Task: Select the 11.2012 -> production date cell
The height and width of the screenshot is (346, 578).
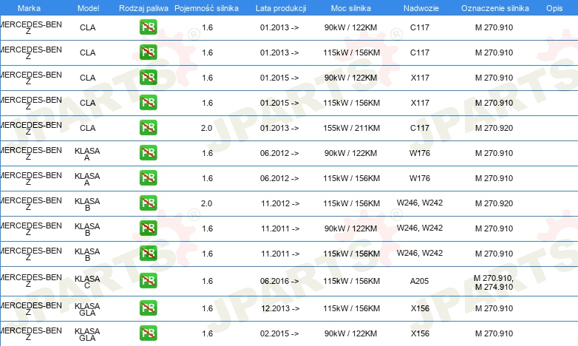Action: point(280,203)
